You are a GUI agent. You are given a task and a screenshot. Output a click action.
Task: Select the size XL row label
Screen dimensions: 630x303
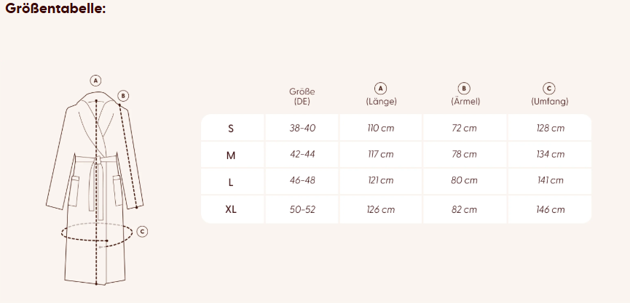pos(231,209)
